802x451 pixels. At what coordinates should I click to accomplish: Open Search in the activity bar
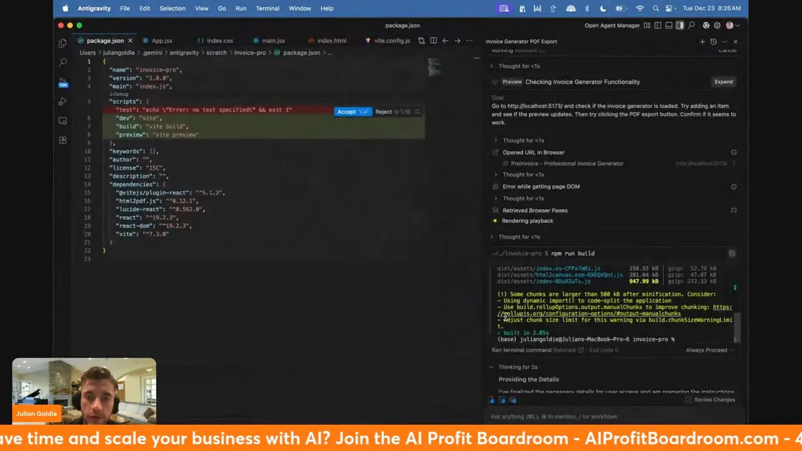[62, 63]
